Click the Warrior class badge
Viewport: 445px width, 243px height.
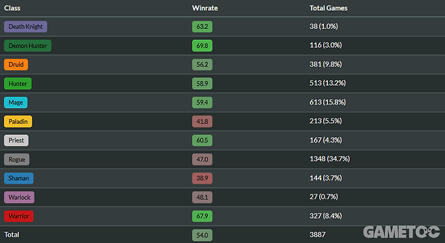(x=18, y=216)
